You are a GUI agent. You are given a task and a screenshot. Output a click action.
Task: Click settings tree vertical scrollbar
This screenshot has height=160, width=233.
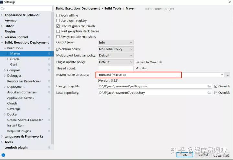(52, 78)
